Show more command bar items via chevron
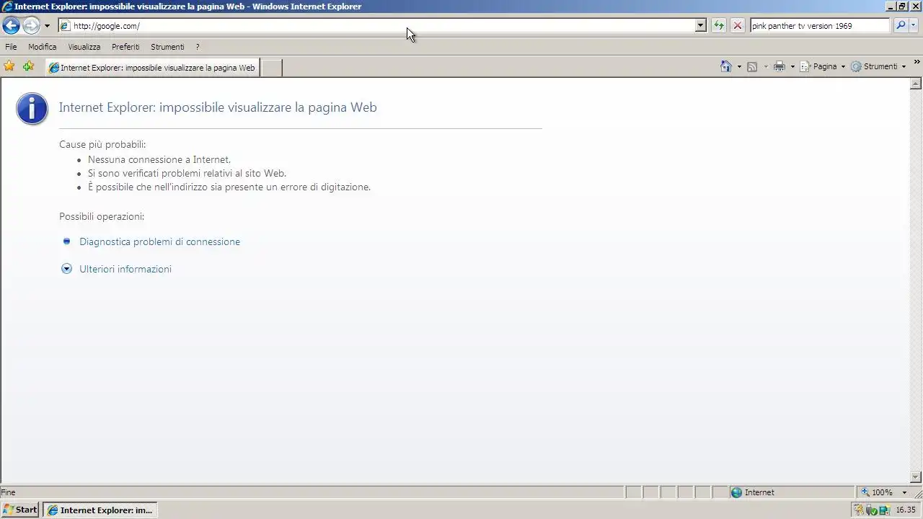Image resolution: width=923 pixels, height=519 pixels. [917, 63]
